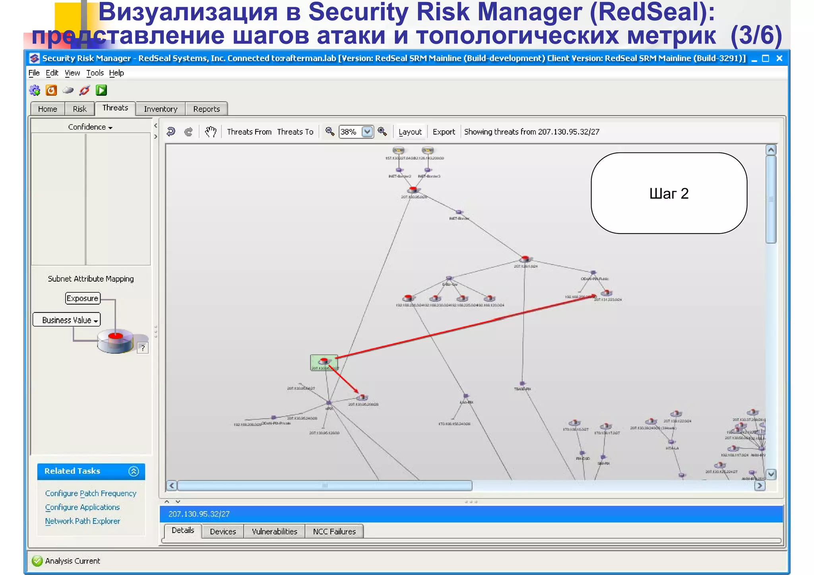Click the horizontal scrollbar thumb of map
This screenshot has height=575, width=814.
pos(325,485)
